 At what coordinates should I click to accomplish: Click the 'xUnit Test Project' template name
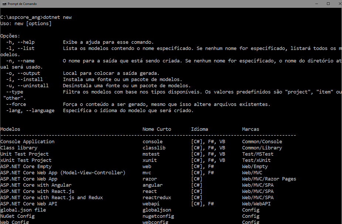[x=26, y=160]
